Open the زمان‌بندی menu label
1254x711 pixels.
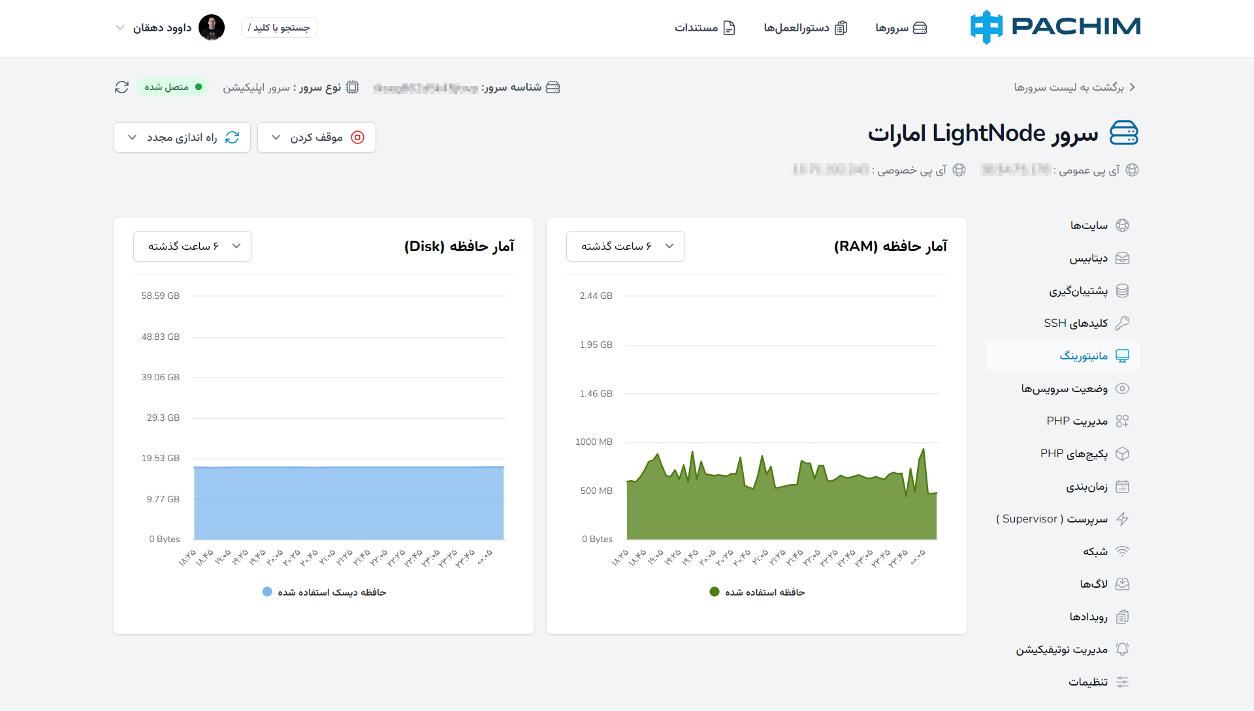pos(1087,487)
